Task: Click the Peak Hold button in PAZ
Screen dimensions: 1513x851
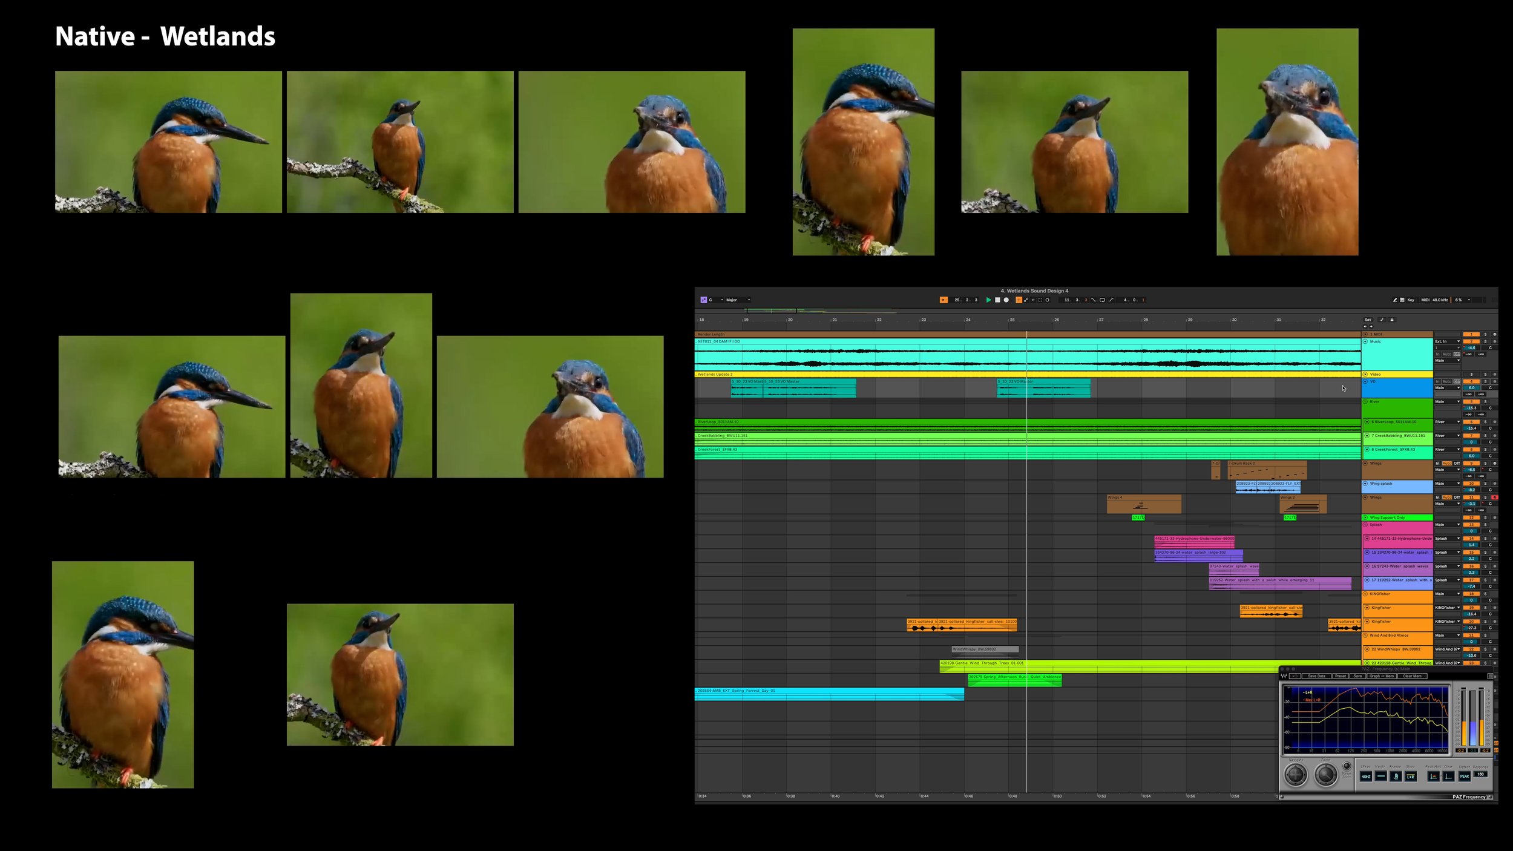Action: tap(1434, 776)
